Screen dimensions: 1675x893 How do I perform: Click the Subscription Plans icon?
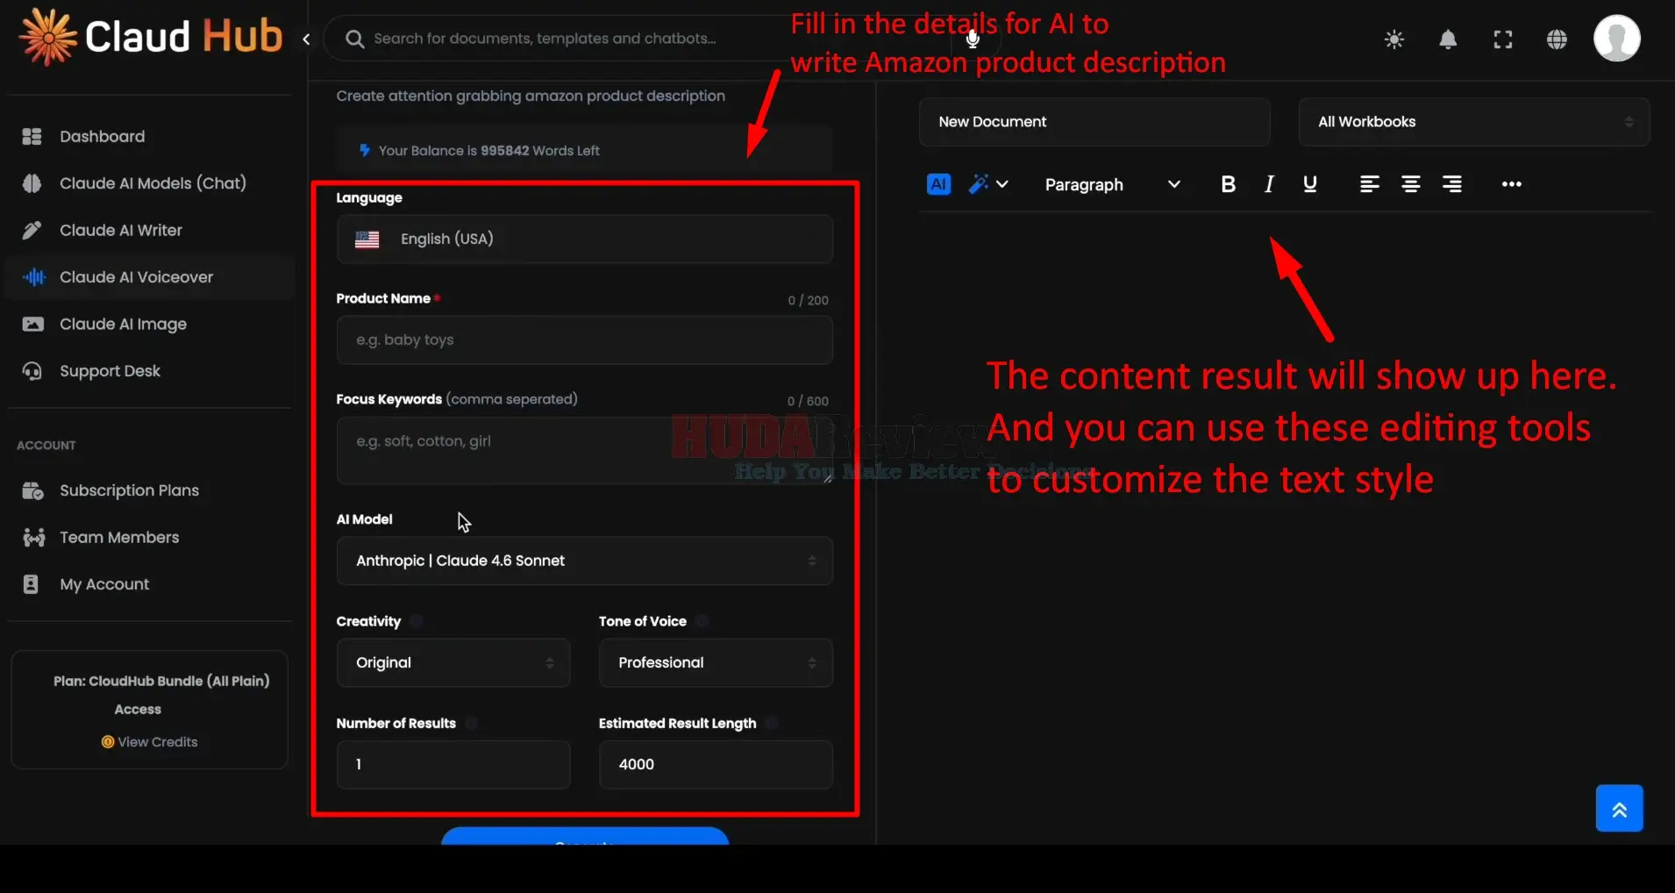coord(32,490)
